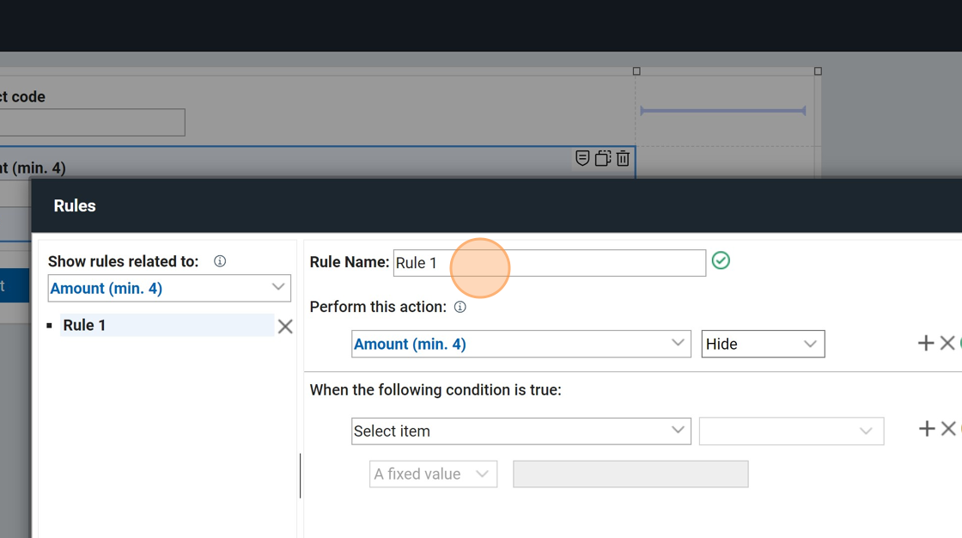Open the Show rules related to dropdown

[x=169, y=288]
